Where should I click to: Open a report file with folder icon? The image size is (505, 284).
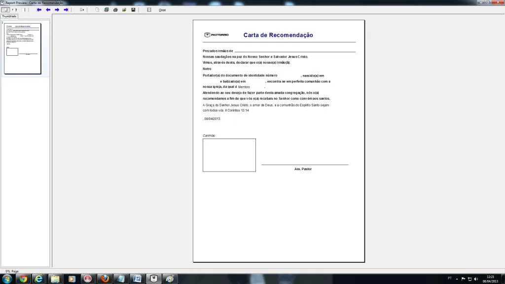pyautogui.click(x=124, y=10)
